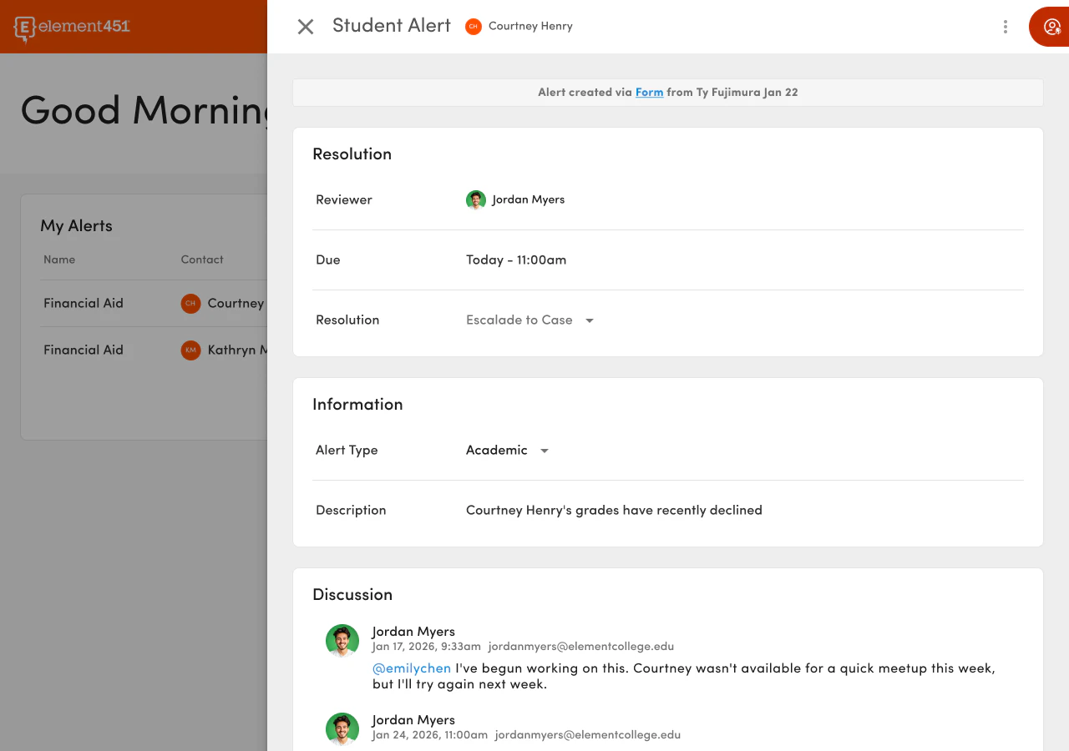Click jordanmyers@elementcollege.edu on Jan 17 comment

581,647
